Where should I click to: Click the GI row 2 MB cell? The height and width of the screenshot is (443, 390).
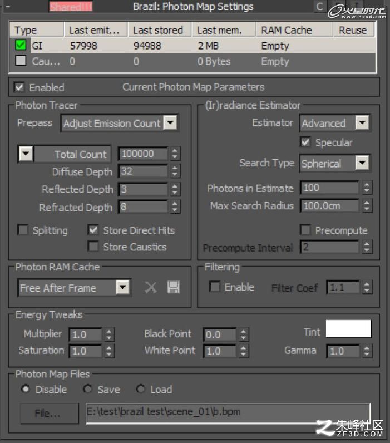[x=209, y=46]
